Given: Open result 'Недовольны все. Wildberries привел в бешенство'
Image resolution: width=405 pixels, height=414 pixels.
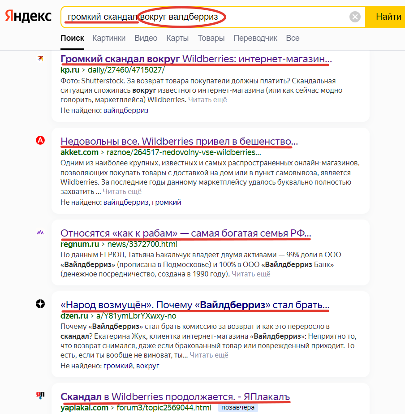Looking at the screenshot, I should point(179,142).
